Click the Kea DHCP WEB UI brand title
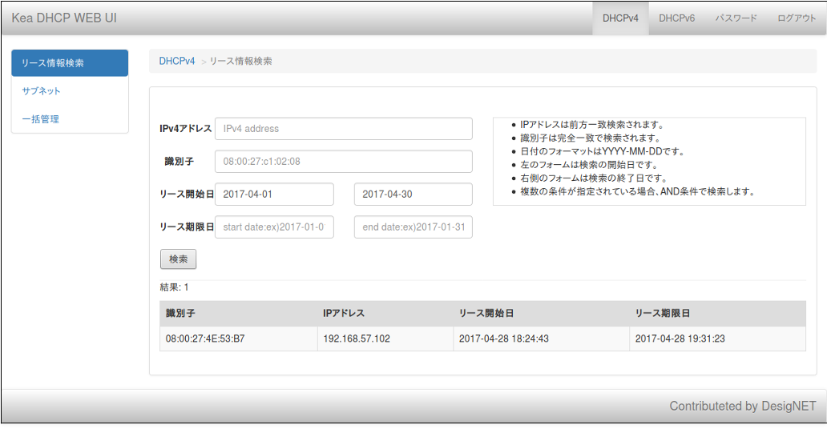The height and width of the screenshot is (437, 827). [x=64, y=18]
